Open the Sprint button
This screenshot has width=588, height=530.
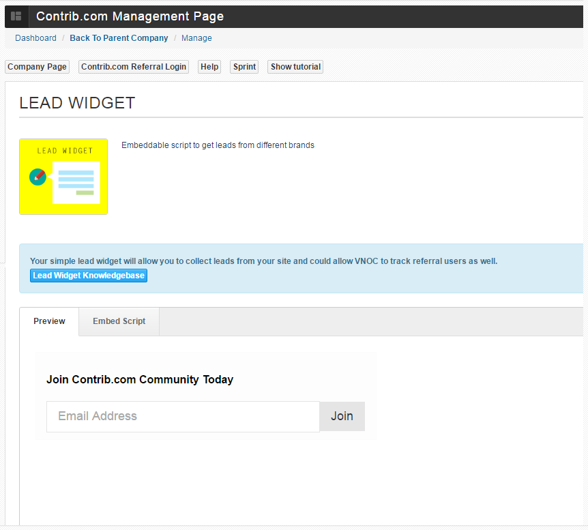(244, 67)
